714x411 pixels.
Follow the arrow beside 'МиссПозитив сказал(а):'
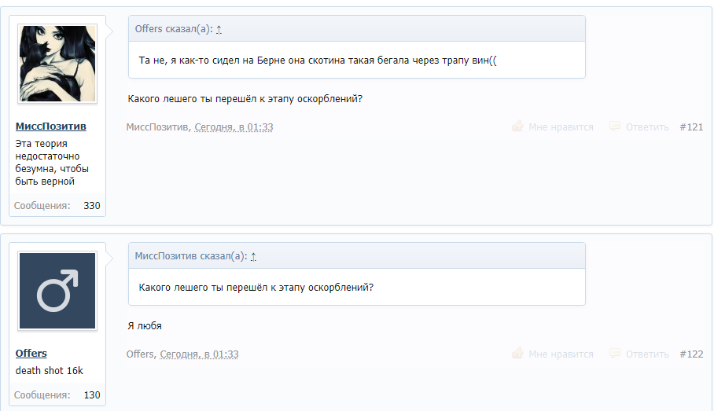253,256
